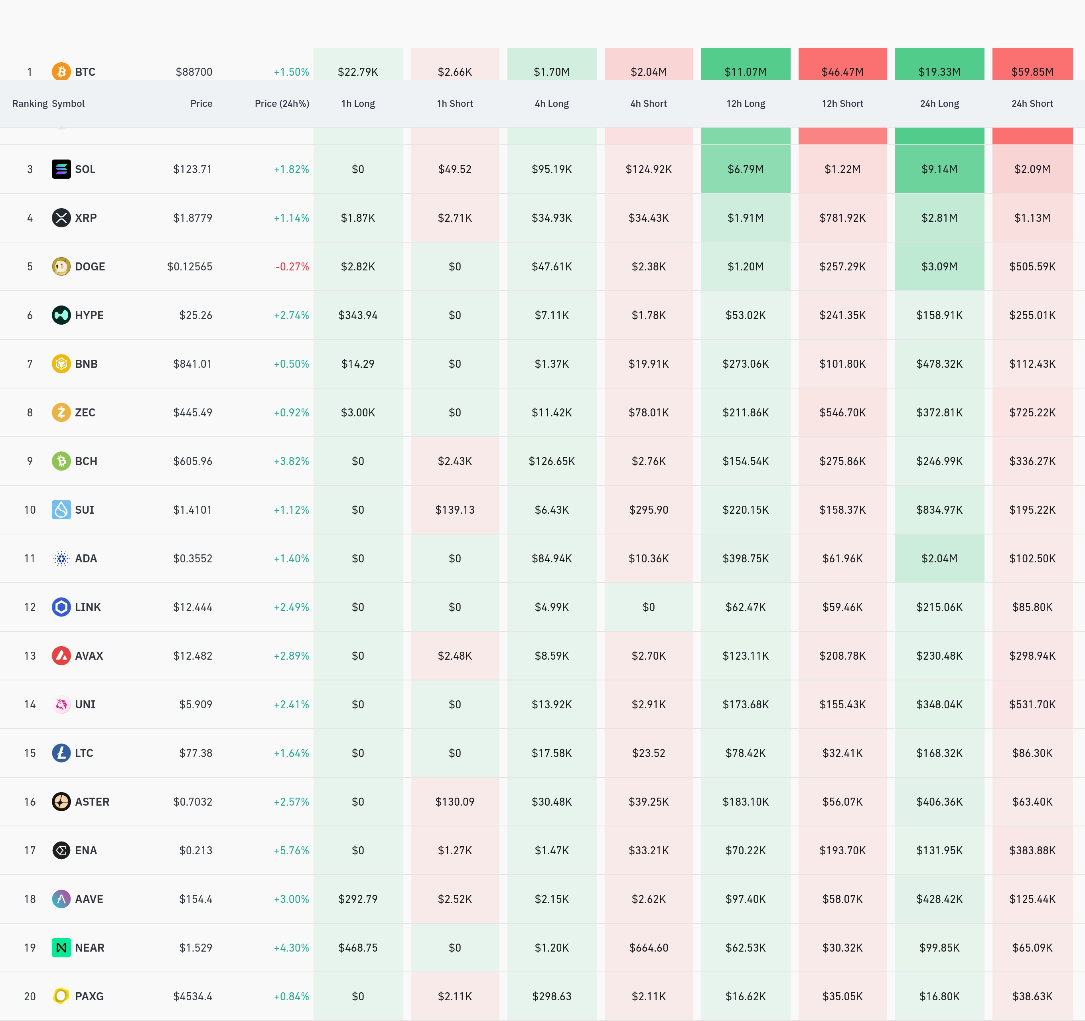Click the BNB coin icon

[x=61, y=363]
